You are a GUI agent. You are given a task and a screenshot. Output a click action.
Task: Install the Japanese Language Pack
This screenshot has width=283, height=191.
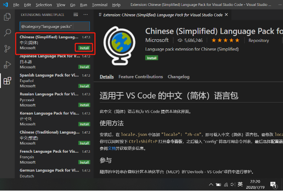(x=84, y=67)
